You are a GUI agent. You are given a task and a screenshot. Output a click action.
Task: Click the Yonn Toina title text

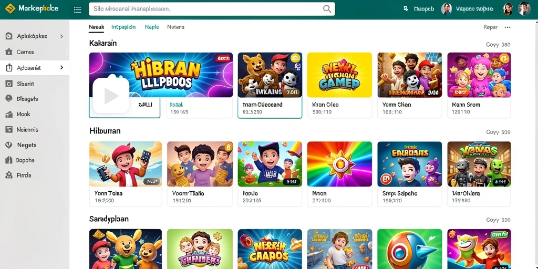click(108, 193)
